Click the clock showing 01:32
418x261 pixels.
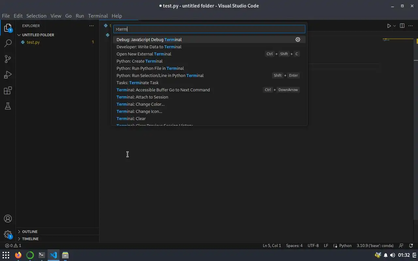click(404, 255)
